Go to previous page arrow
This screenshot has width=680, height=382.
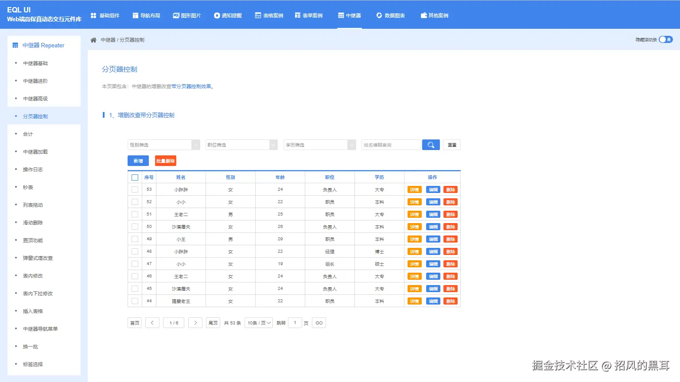(x=152, y=323)
